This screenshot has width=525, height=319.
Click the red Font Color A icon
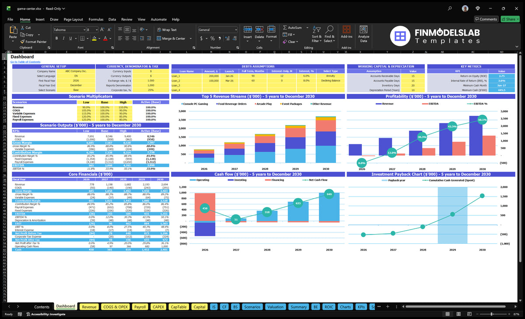(105, 39)
